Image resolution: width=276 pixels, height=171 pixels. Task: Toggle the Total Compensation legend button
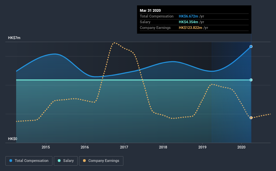[x=29, y=161]
